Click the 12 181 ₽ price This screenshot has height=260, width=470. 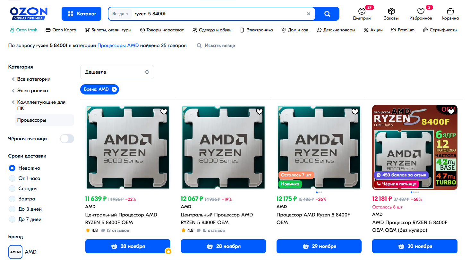382,199
